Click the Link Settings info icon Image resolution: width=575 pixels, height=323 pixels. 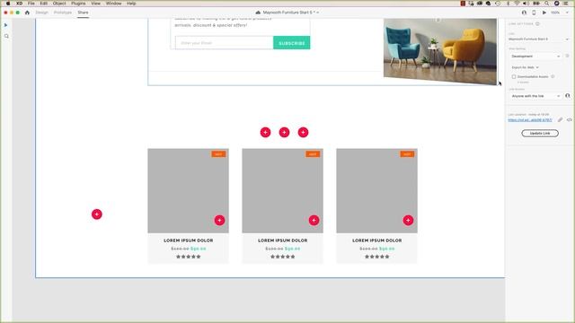tap(537, 24)
